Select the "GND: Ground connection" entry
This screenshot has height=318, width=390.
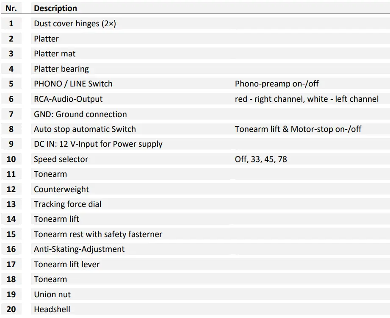click(80, 114)
